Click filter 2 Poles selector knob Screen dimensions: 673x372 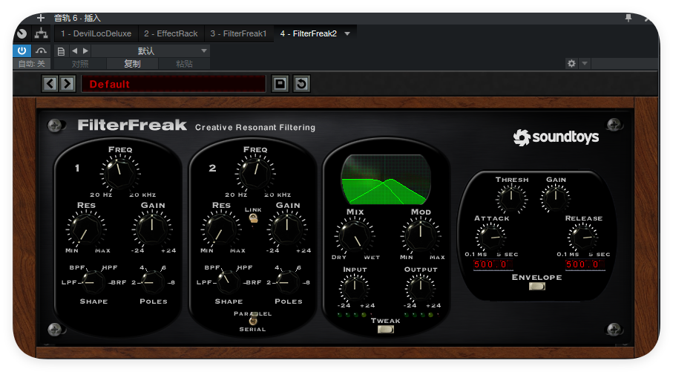288,282
